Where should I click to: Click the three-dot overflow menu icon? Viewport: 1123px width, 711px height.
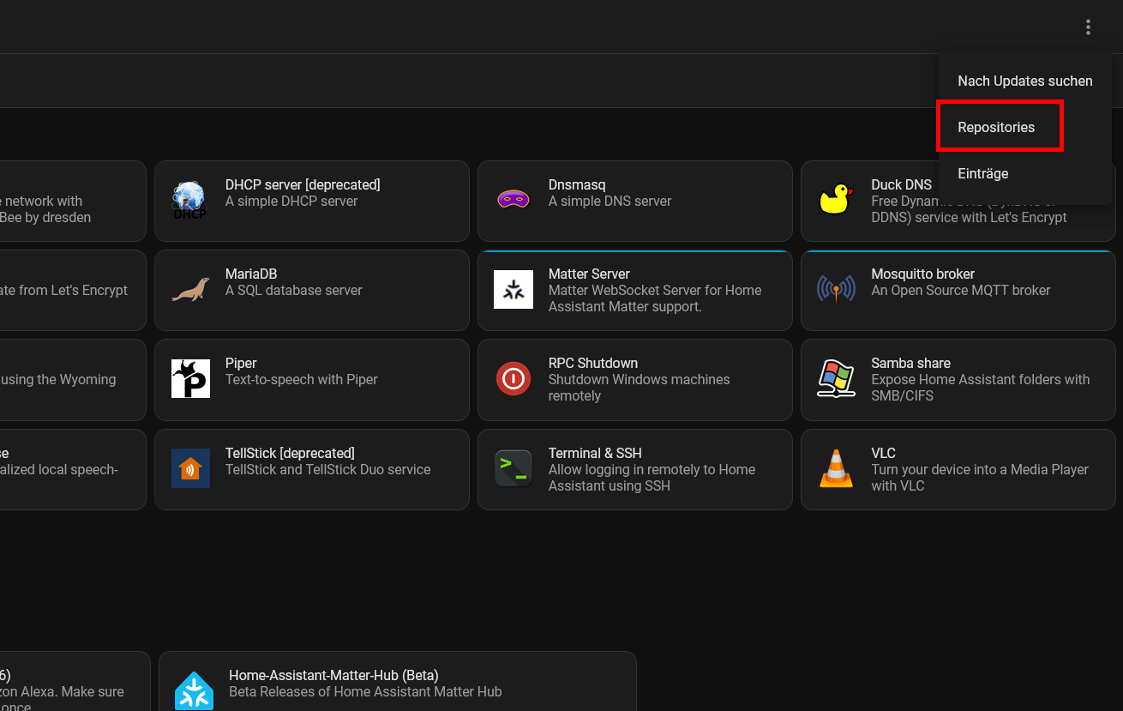pyautogui.click(x=1088, y=27)
